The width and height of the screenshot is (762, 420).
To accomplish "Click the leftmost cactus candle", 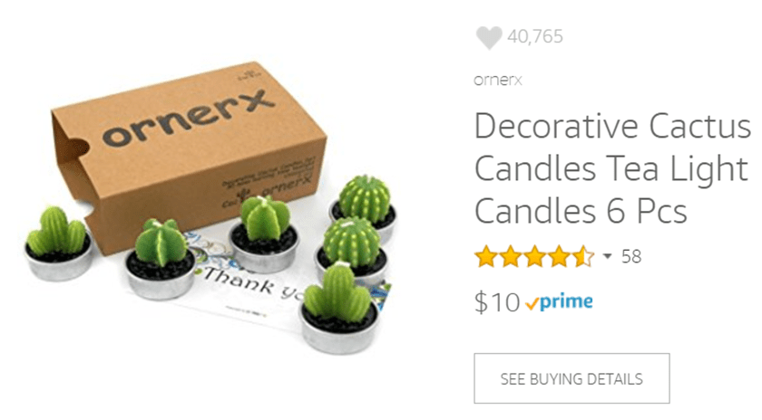I will click(58, 243).
